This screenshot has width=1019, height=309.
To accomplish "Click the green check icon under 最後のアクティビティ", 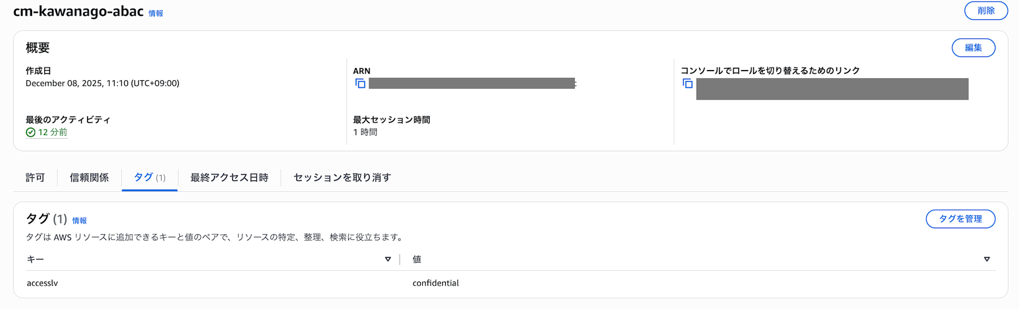I will pyautogui.click(x=31, y=133).
